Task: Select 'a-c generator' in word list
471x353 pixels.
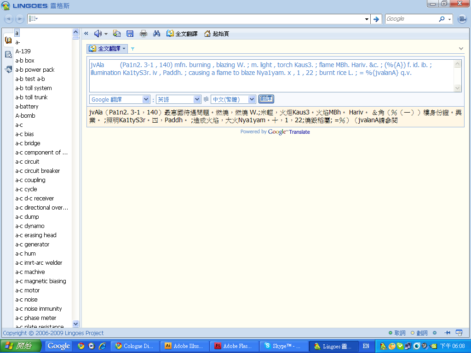Action: 32,245
